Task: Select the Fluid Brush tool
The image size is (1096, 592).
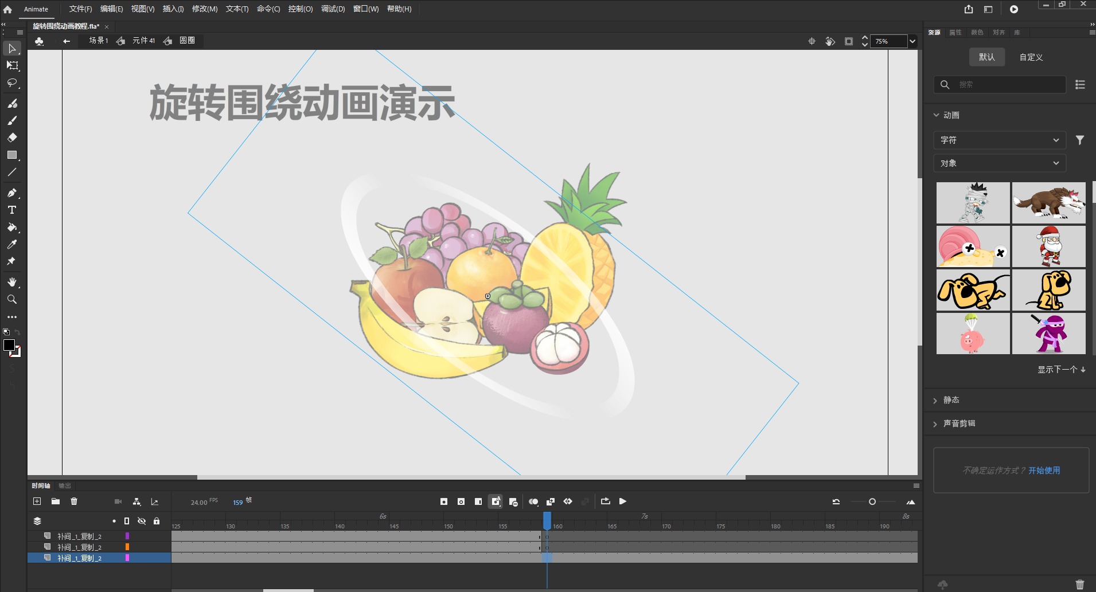Action: coord(12,103)
